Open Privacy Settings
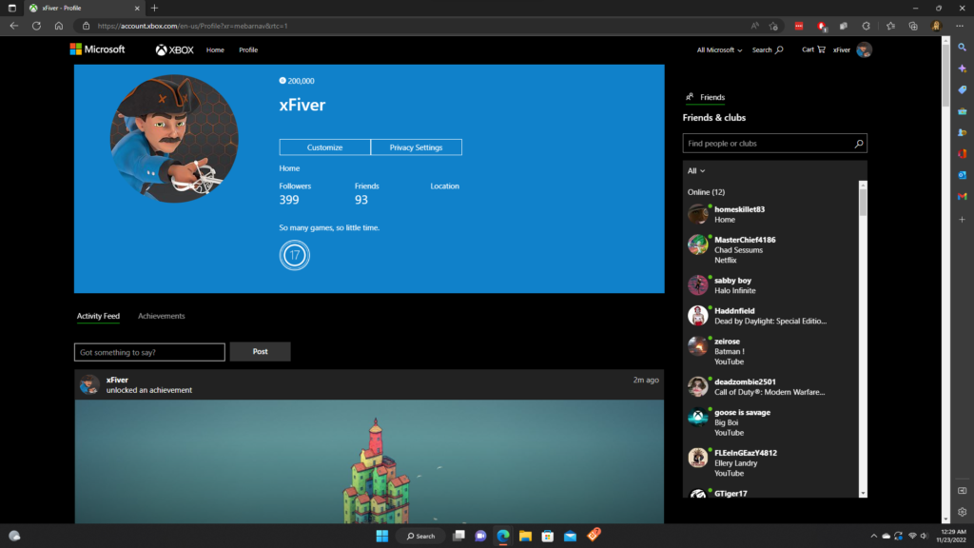Image resolution: width=974 pixels, height=548 pixels. click(416, 147)
